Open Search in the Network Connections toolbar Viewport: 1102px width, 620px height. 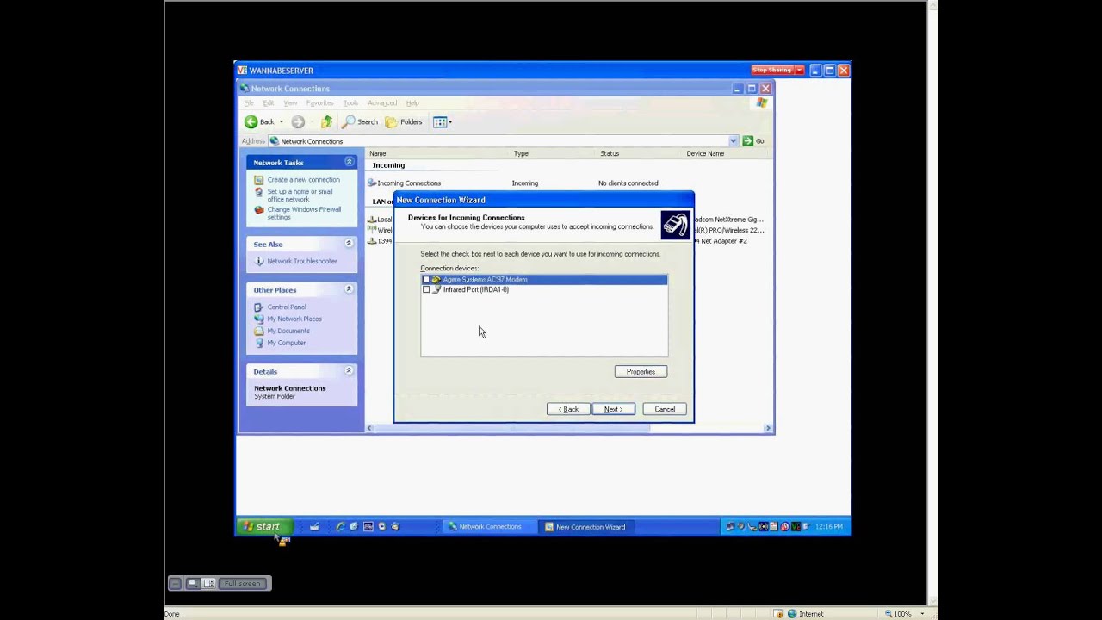(x=360, y=122)
